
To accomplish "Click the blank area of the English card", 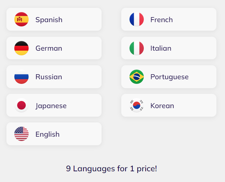I will [82, 134].
